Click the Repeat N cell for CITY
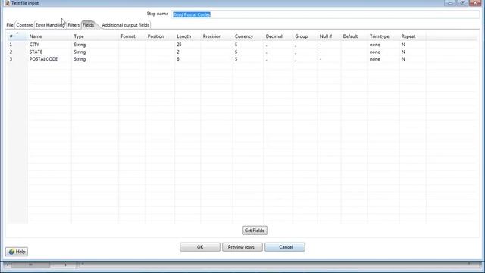Viewport: 485px width, 273px height. (x=412, y=45)
